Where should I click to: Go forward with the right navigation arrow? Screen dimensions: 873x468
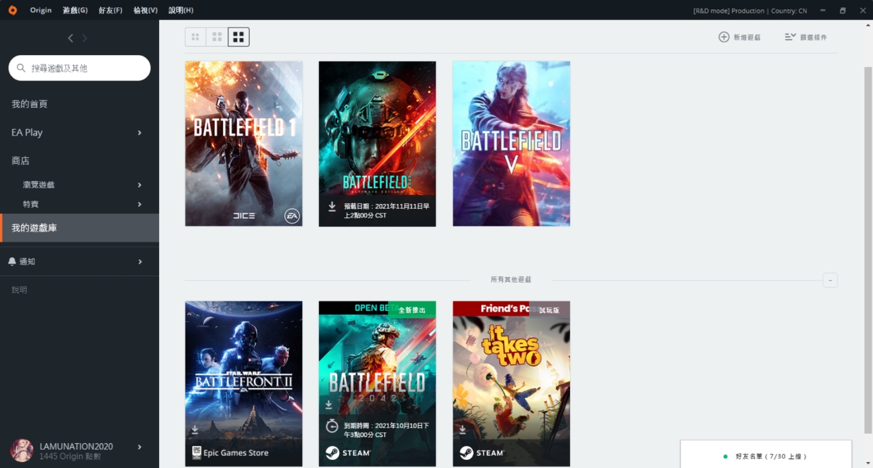point(85,38)
